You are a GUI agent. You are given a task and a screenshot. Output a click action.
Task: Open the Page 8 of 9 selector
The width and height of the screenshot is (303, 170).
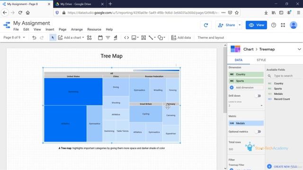(14, 38)
